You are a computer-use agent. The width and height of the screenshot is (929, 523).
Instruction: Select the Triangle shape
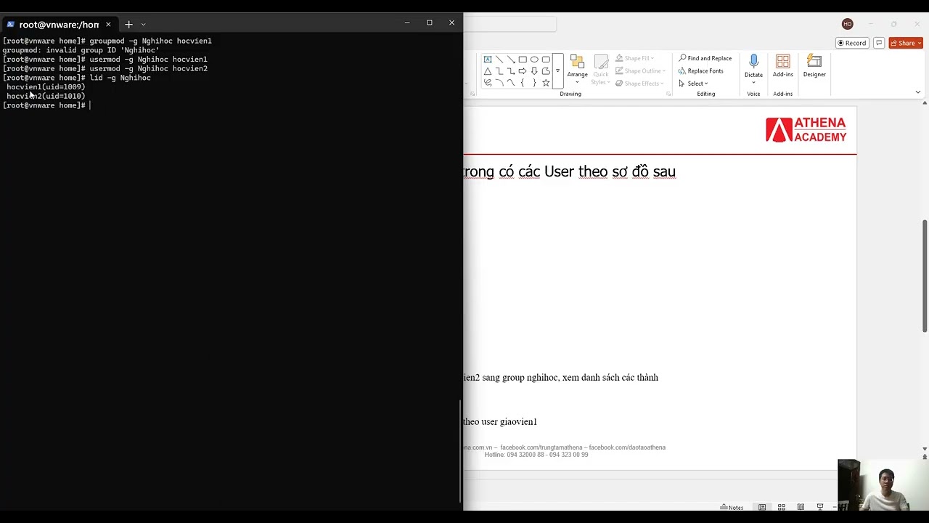pyautogui.click(x=488, y=71)
